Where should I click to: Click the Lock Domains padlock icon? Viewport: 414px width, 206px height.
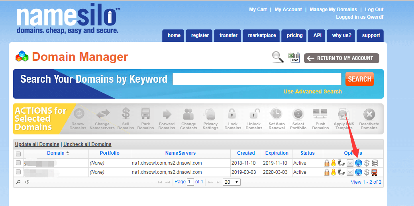pyautogui.click(x=233, y=115)
